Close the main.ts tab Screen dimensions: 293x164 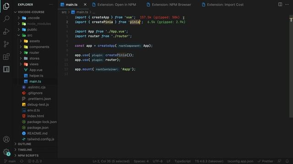coord(85,5)
